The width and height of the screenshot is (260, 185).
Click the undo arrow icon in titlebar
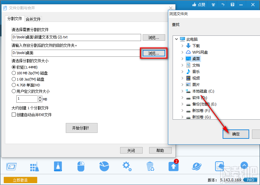(x=222, y=5)
